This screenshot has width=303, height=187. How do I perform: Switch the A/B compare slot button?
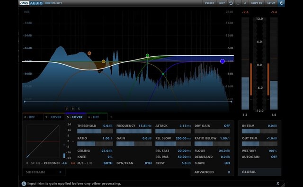pyautogui.click(x=245, y=3)
